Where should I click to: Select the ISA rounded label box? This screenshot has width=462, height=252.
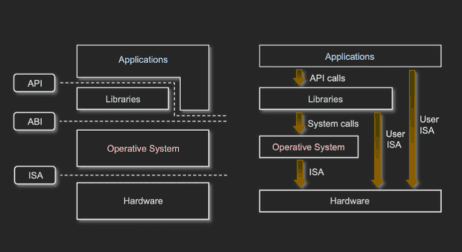tap(35, 175)
